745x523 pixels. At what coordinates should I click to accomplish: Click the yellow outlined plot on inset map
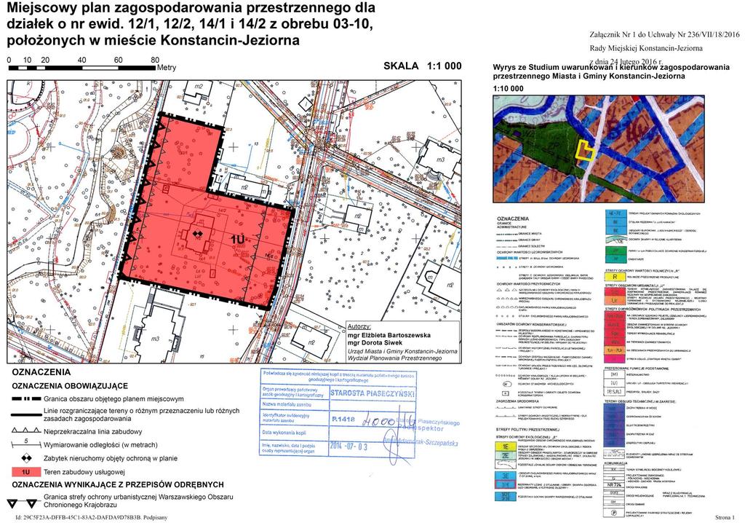[x=585, y=150]
